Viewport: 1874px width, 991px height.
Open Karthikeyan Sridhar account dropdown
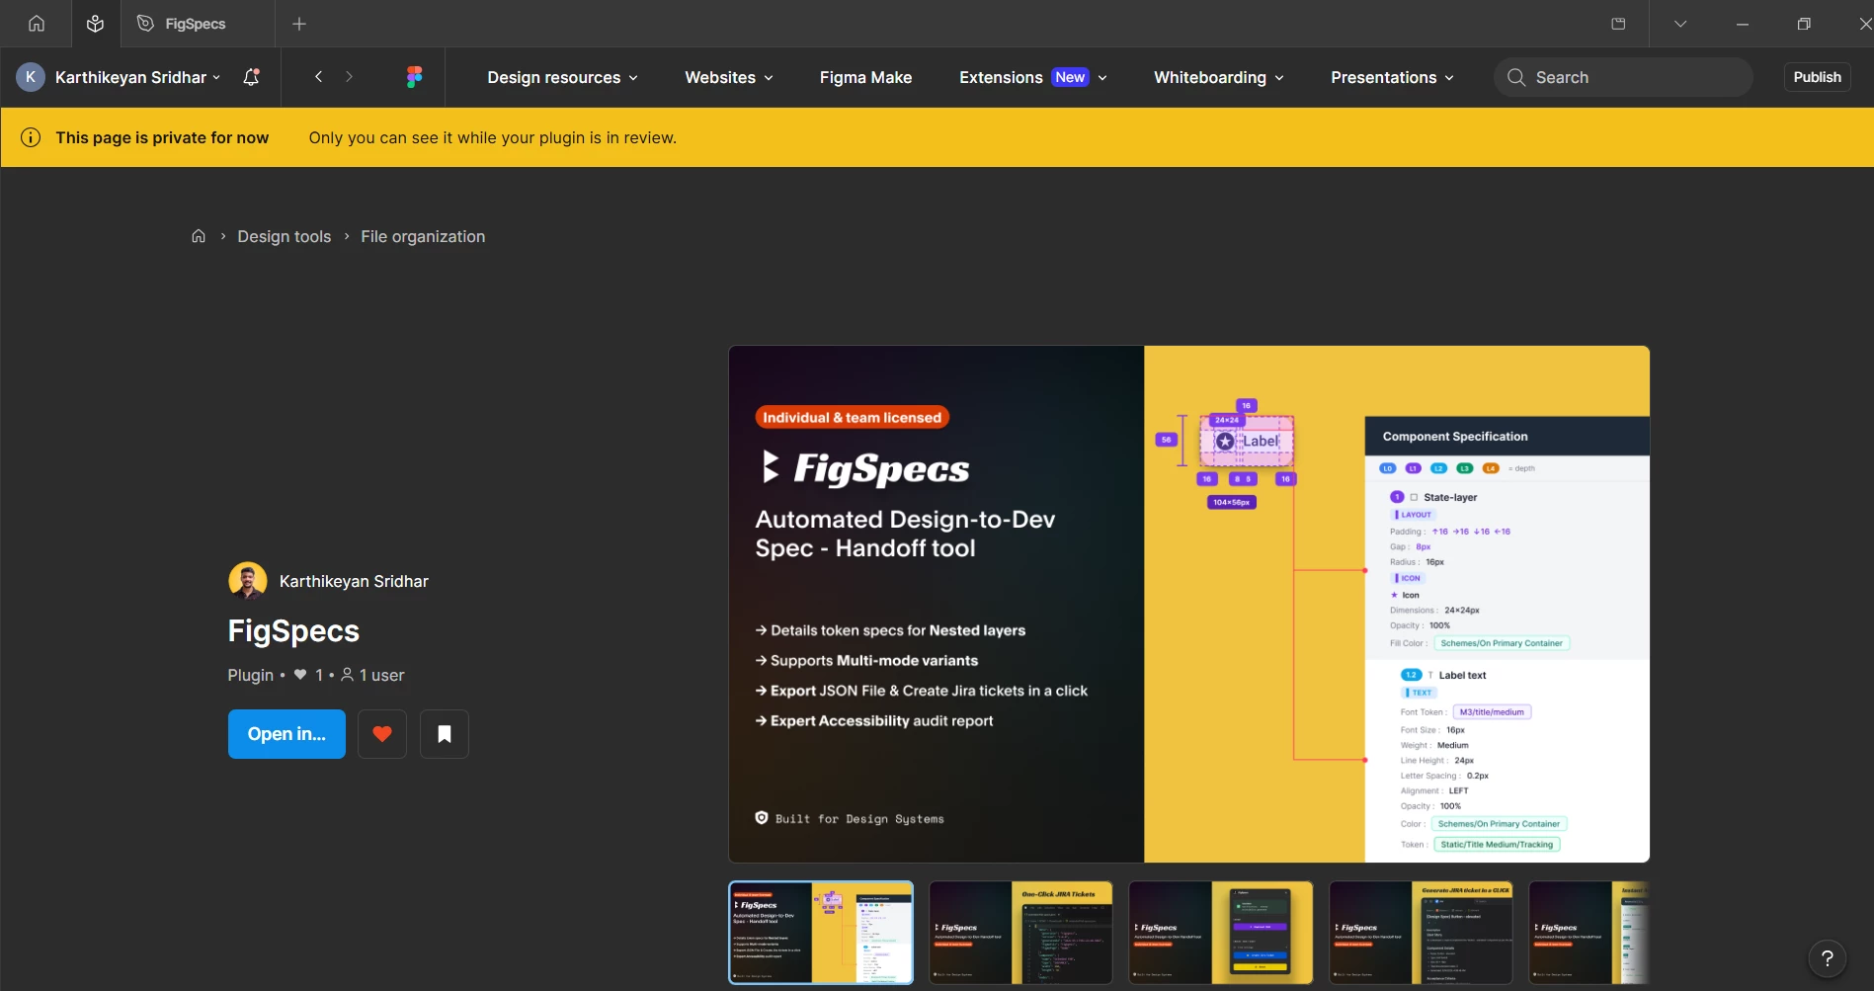point(138,77)
